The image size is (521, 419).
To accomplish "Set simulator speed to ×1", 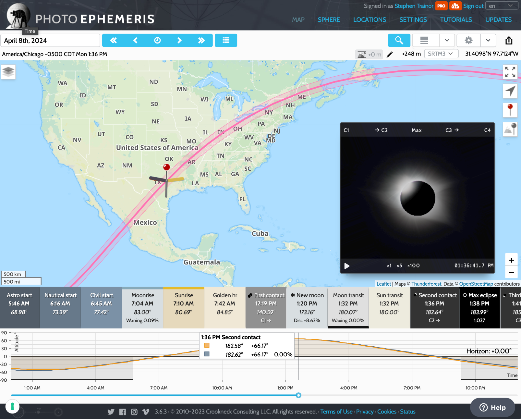I will tap(389, 265).
